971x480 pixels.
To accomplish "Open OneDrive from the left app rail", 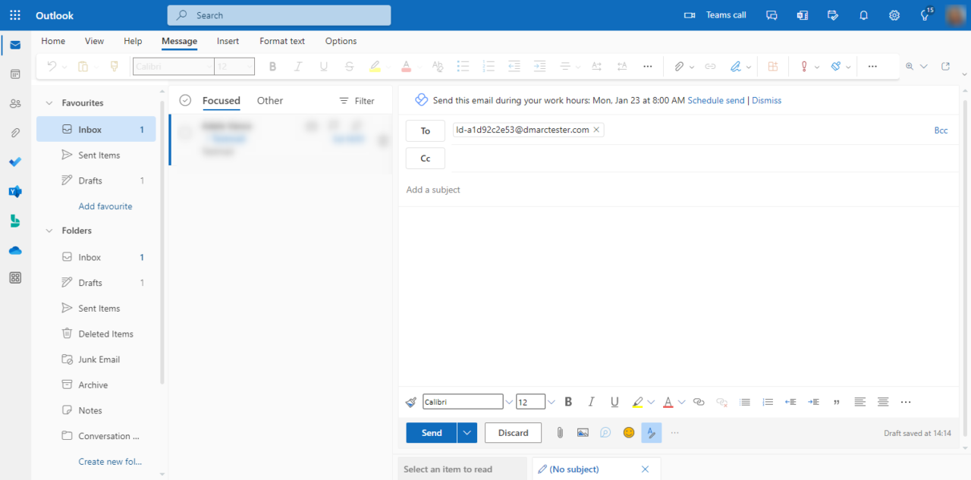I will point(15,250).
